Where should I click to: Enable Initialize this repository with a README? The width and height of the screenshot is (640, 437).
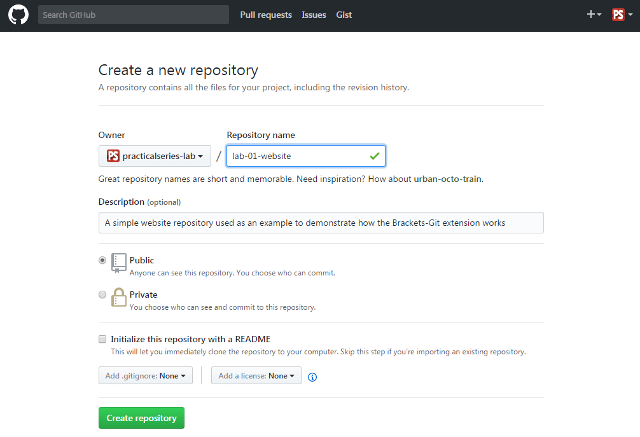pos(102,339)
